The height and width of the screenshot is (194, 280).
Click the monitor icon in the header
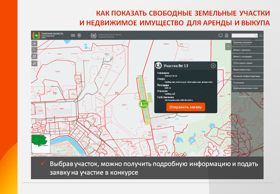click(x=220, y=35)
